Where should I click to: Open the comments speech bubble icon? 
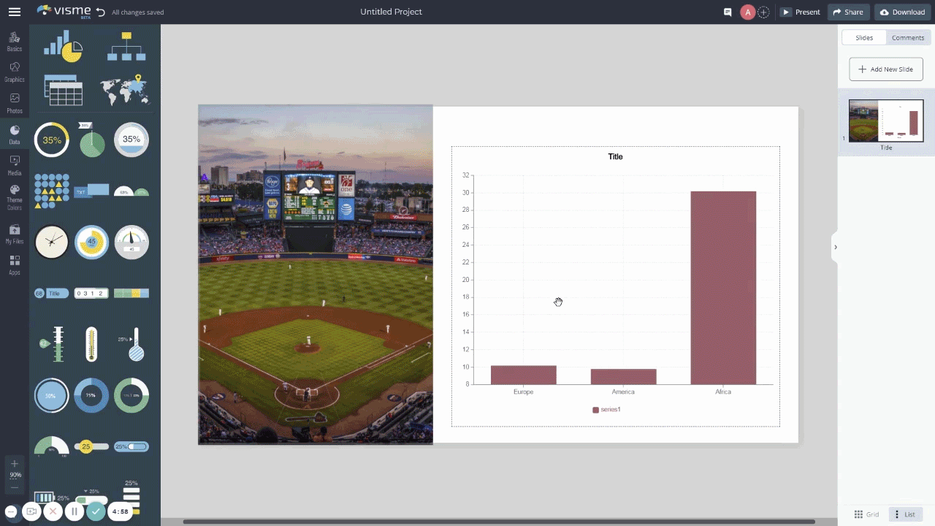click(728, 12)
